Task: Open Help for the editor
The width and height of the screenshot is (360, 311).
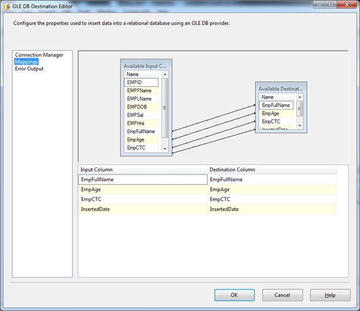Action: (x=330, y=295)
